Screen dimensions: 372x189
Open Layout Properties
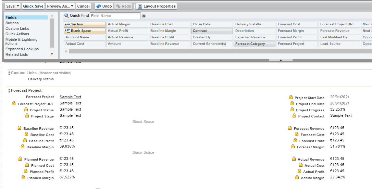pos(157,6)
